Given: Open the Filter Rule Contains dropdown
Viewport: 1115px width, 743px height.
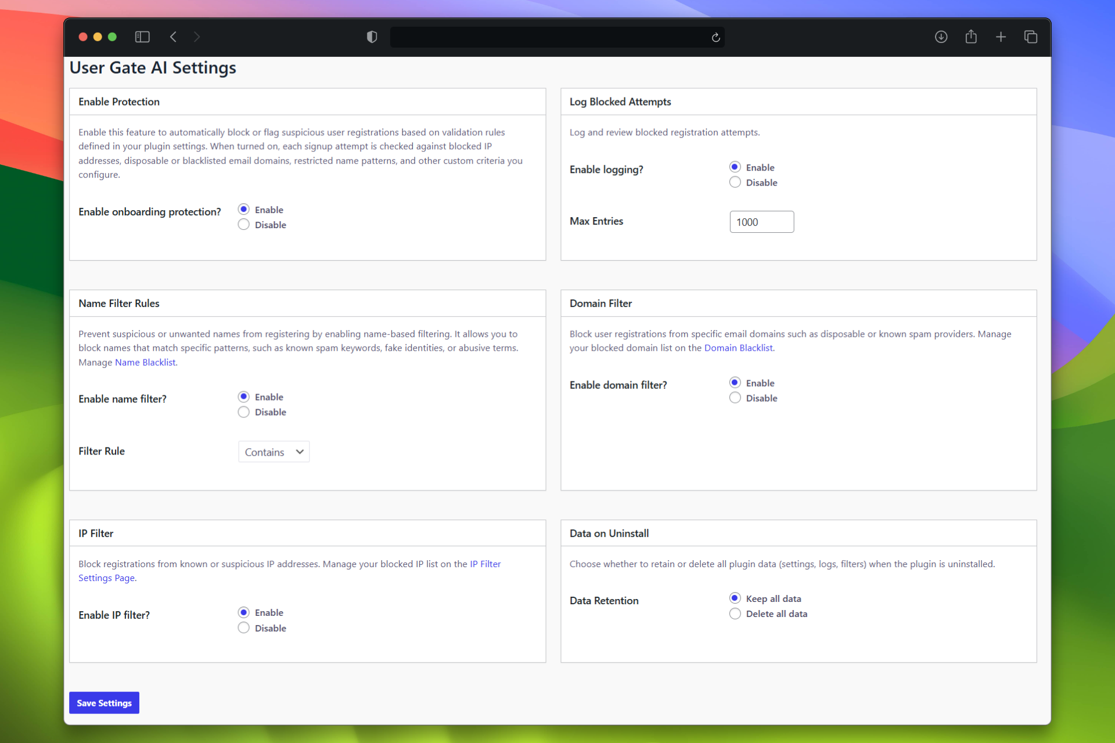Looking at the screenshot, I should coord(274,452).
